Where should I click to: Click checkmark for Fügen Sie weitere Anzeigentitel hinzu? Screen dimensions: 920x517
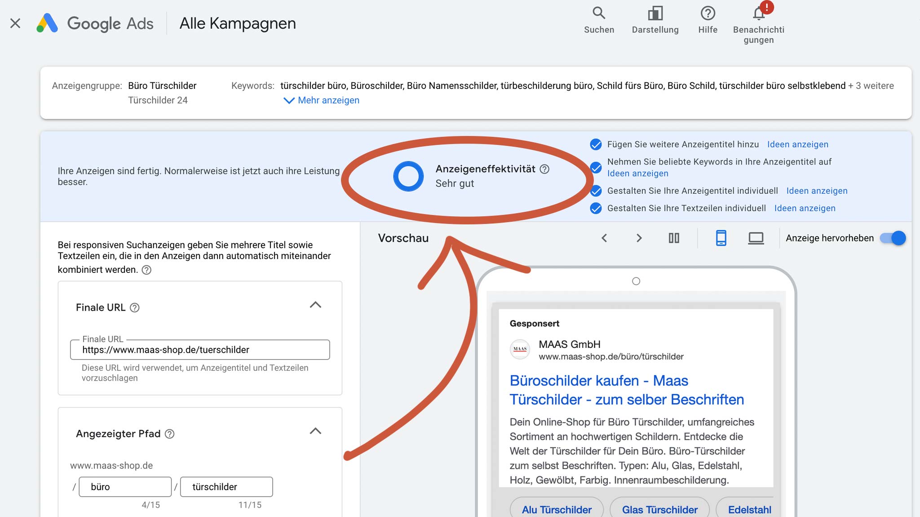click(x=596, y=145)
